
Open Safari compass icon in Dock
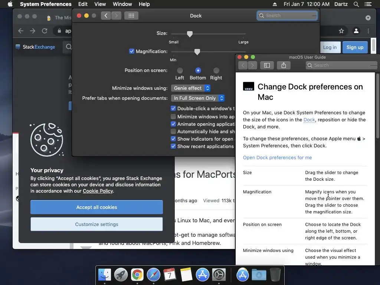(153, 275)
